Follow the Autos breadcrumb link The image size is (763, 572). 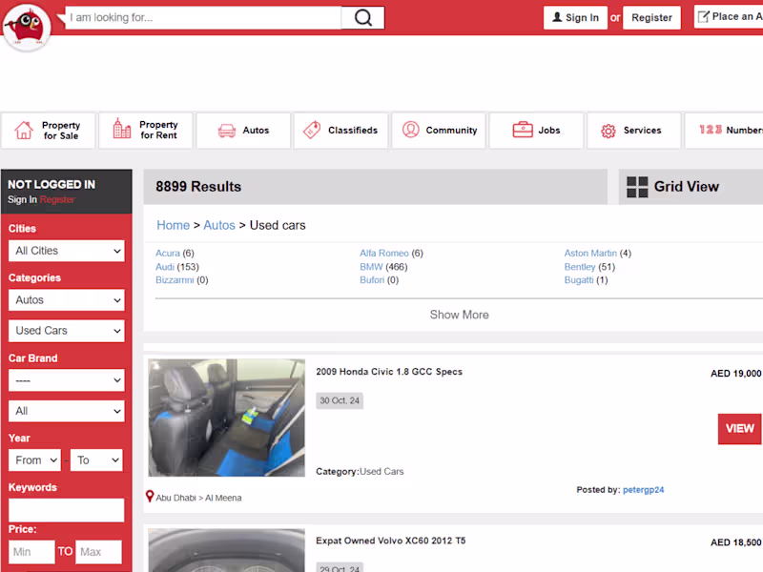coord(219,225)
